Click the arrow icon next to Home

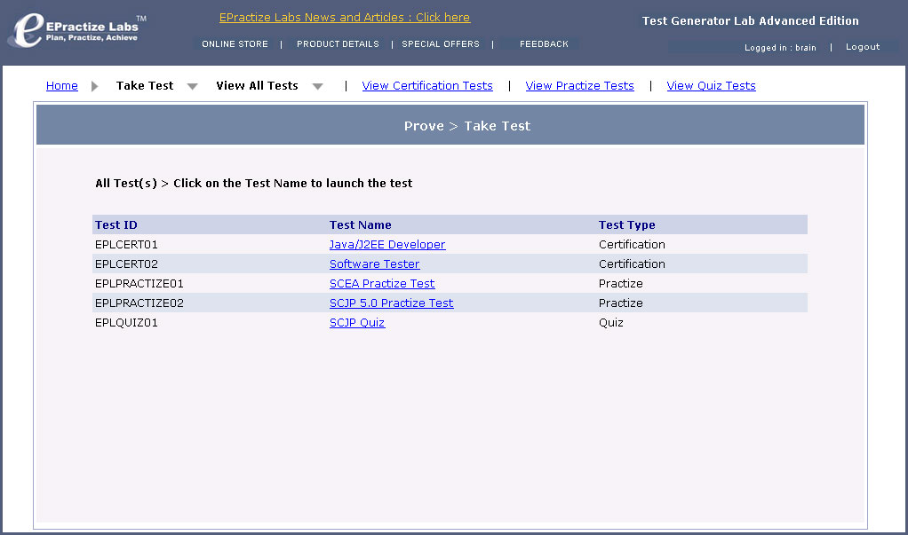(94, 86)
